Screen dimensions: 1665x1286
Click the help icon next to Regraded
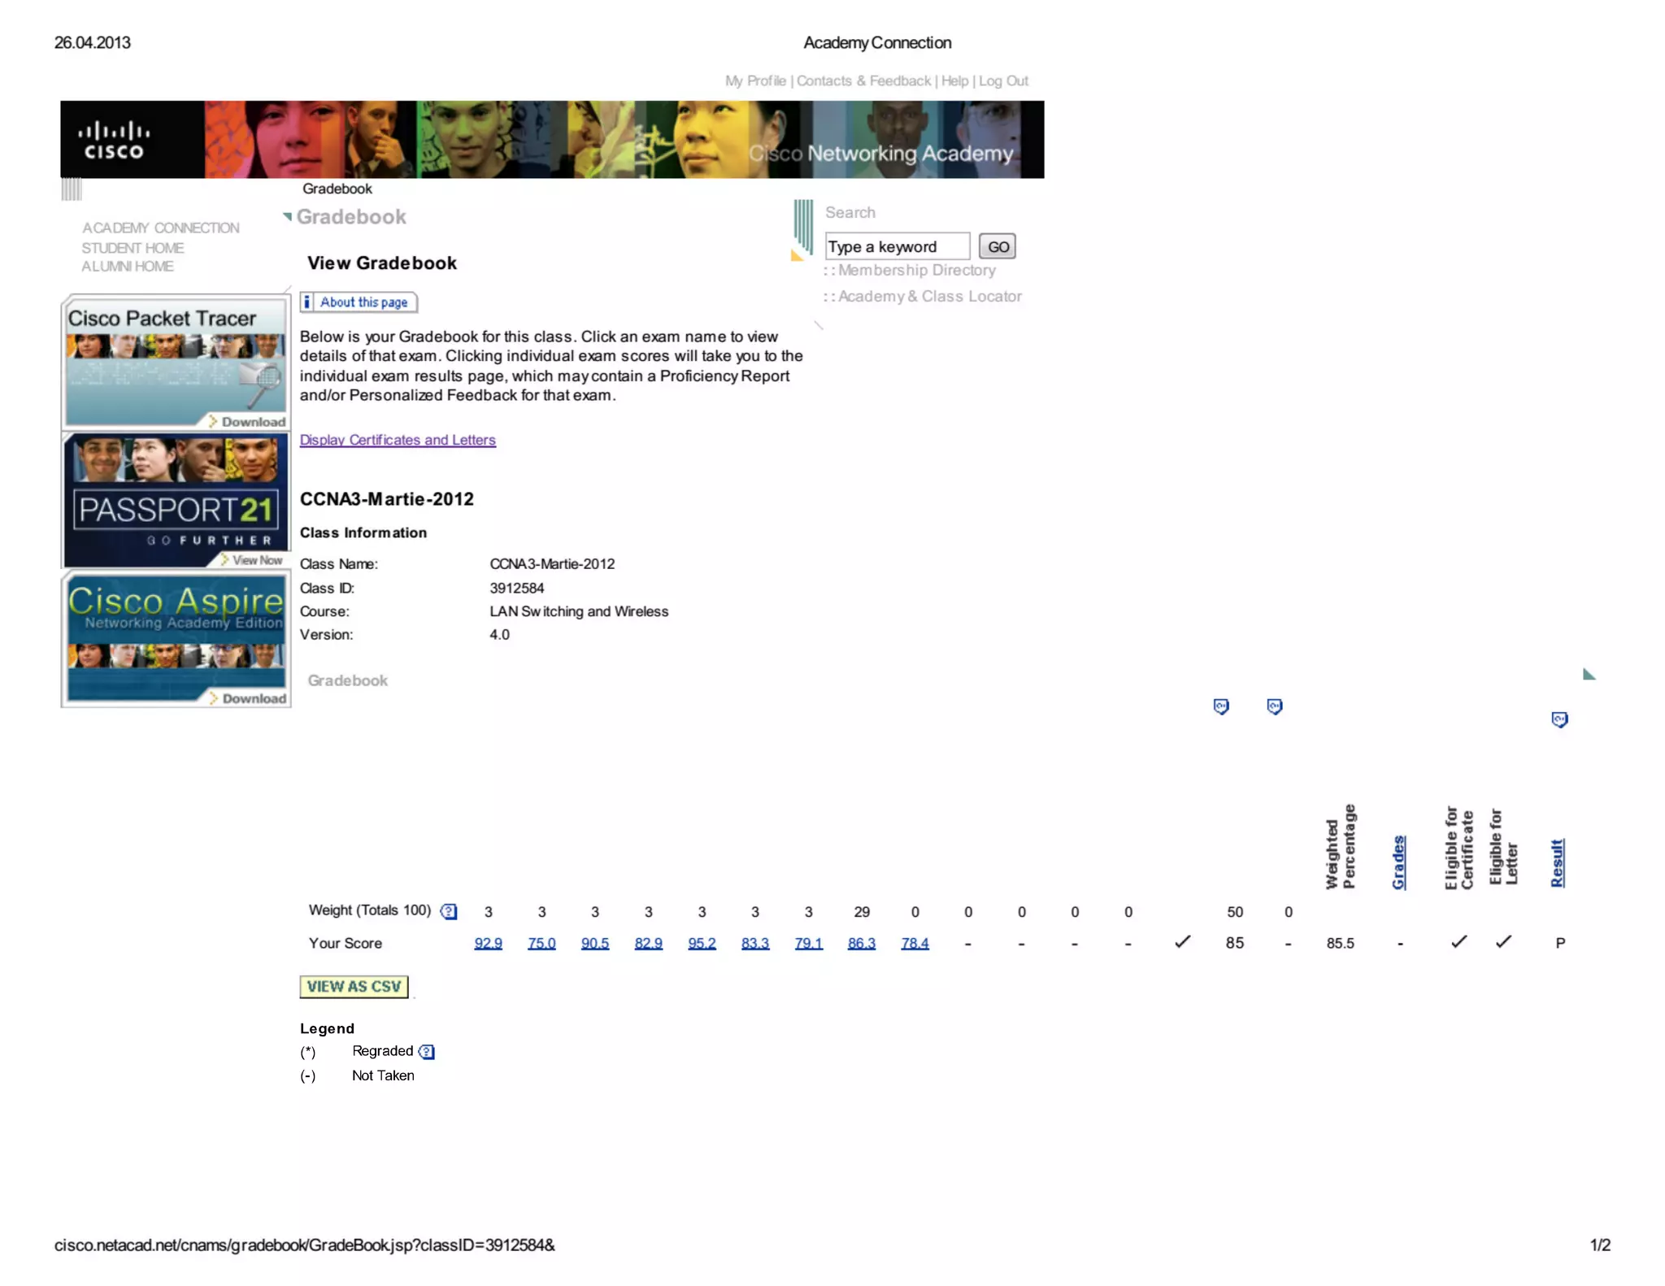(427, 1052)
